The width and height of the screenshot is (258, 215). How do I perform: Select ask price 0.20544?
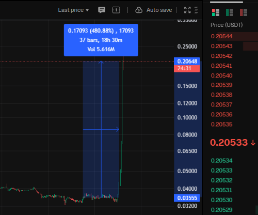coord(221,36)
